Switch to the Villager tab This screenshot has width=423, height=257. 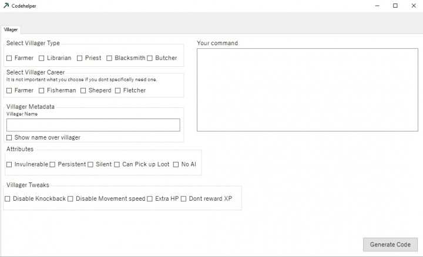(x=11, y=29)
